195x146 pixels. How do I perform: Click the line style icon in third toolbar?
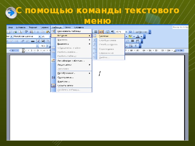[x=33, y=41]
